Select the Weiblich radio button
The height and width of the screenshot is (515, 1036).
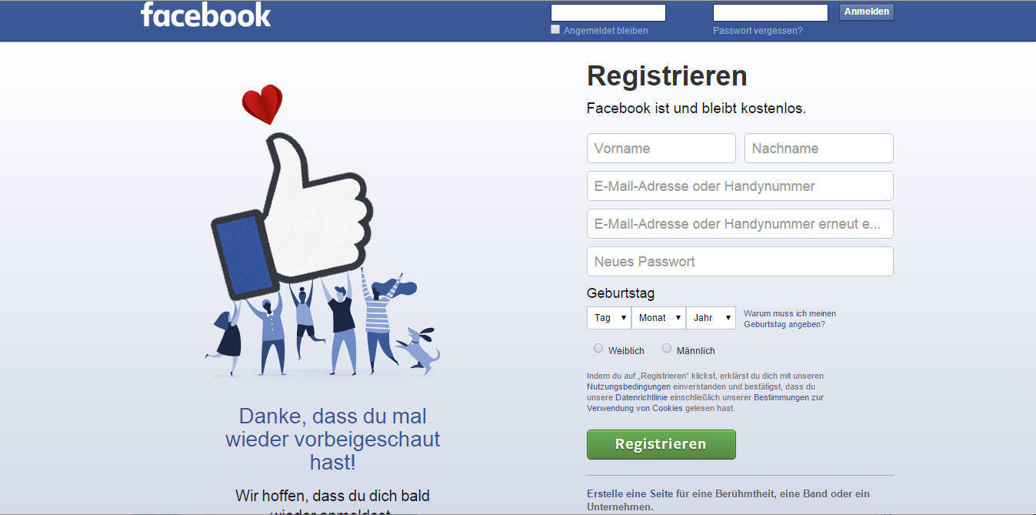pyautogui.click(x=598, y=349)
